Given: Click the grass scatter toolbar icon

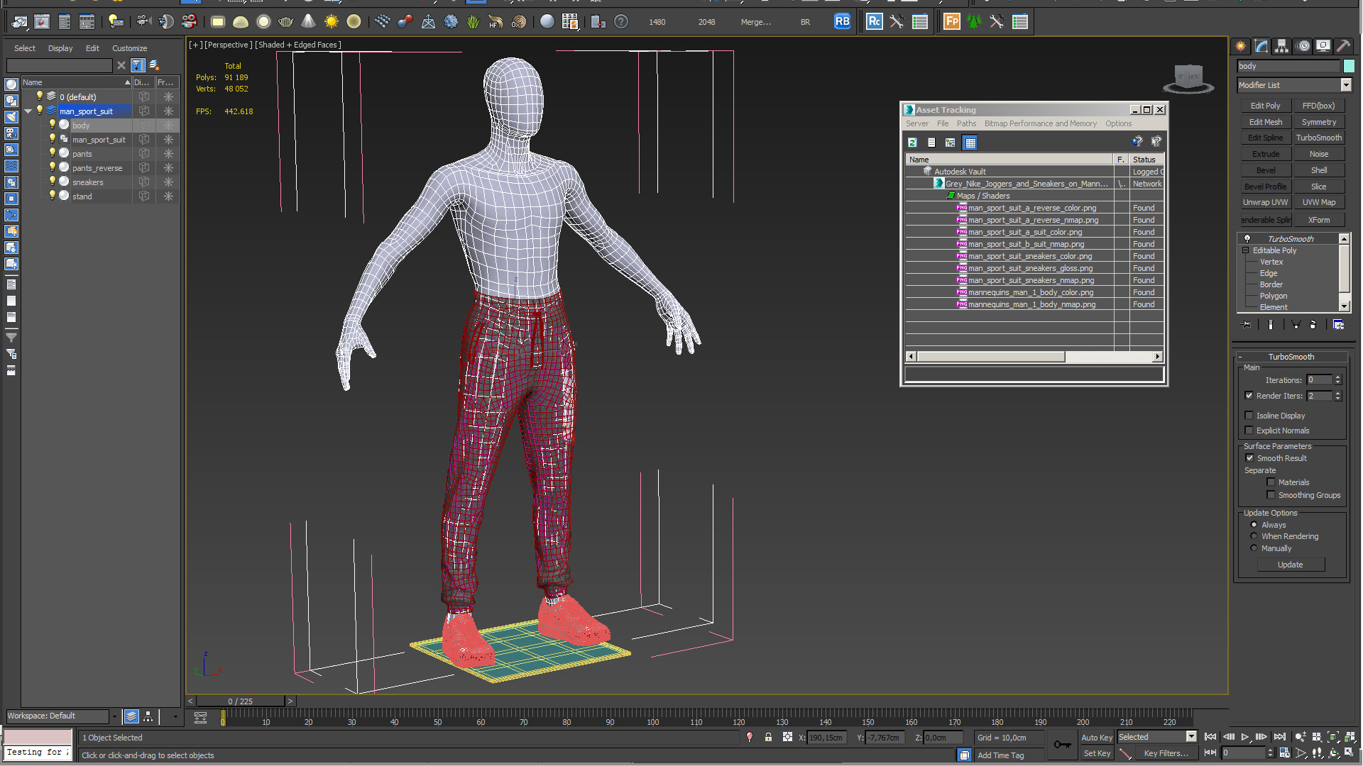Looking at the screenshot, I should (x=474, y=22).
